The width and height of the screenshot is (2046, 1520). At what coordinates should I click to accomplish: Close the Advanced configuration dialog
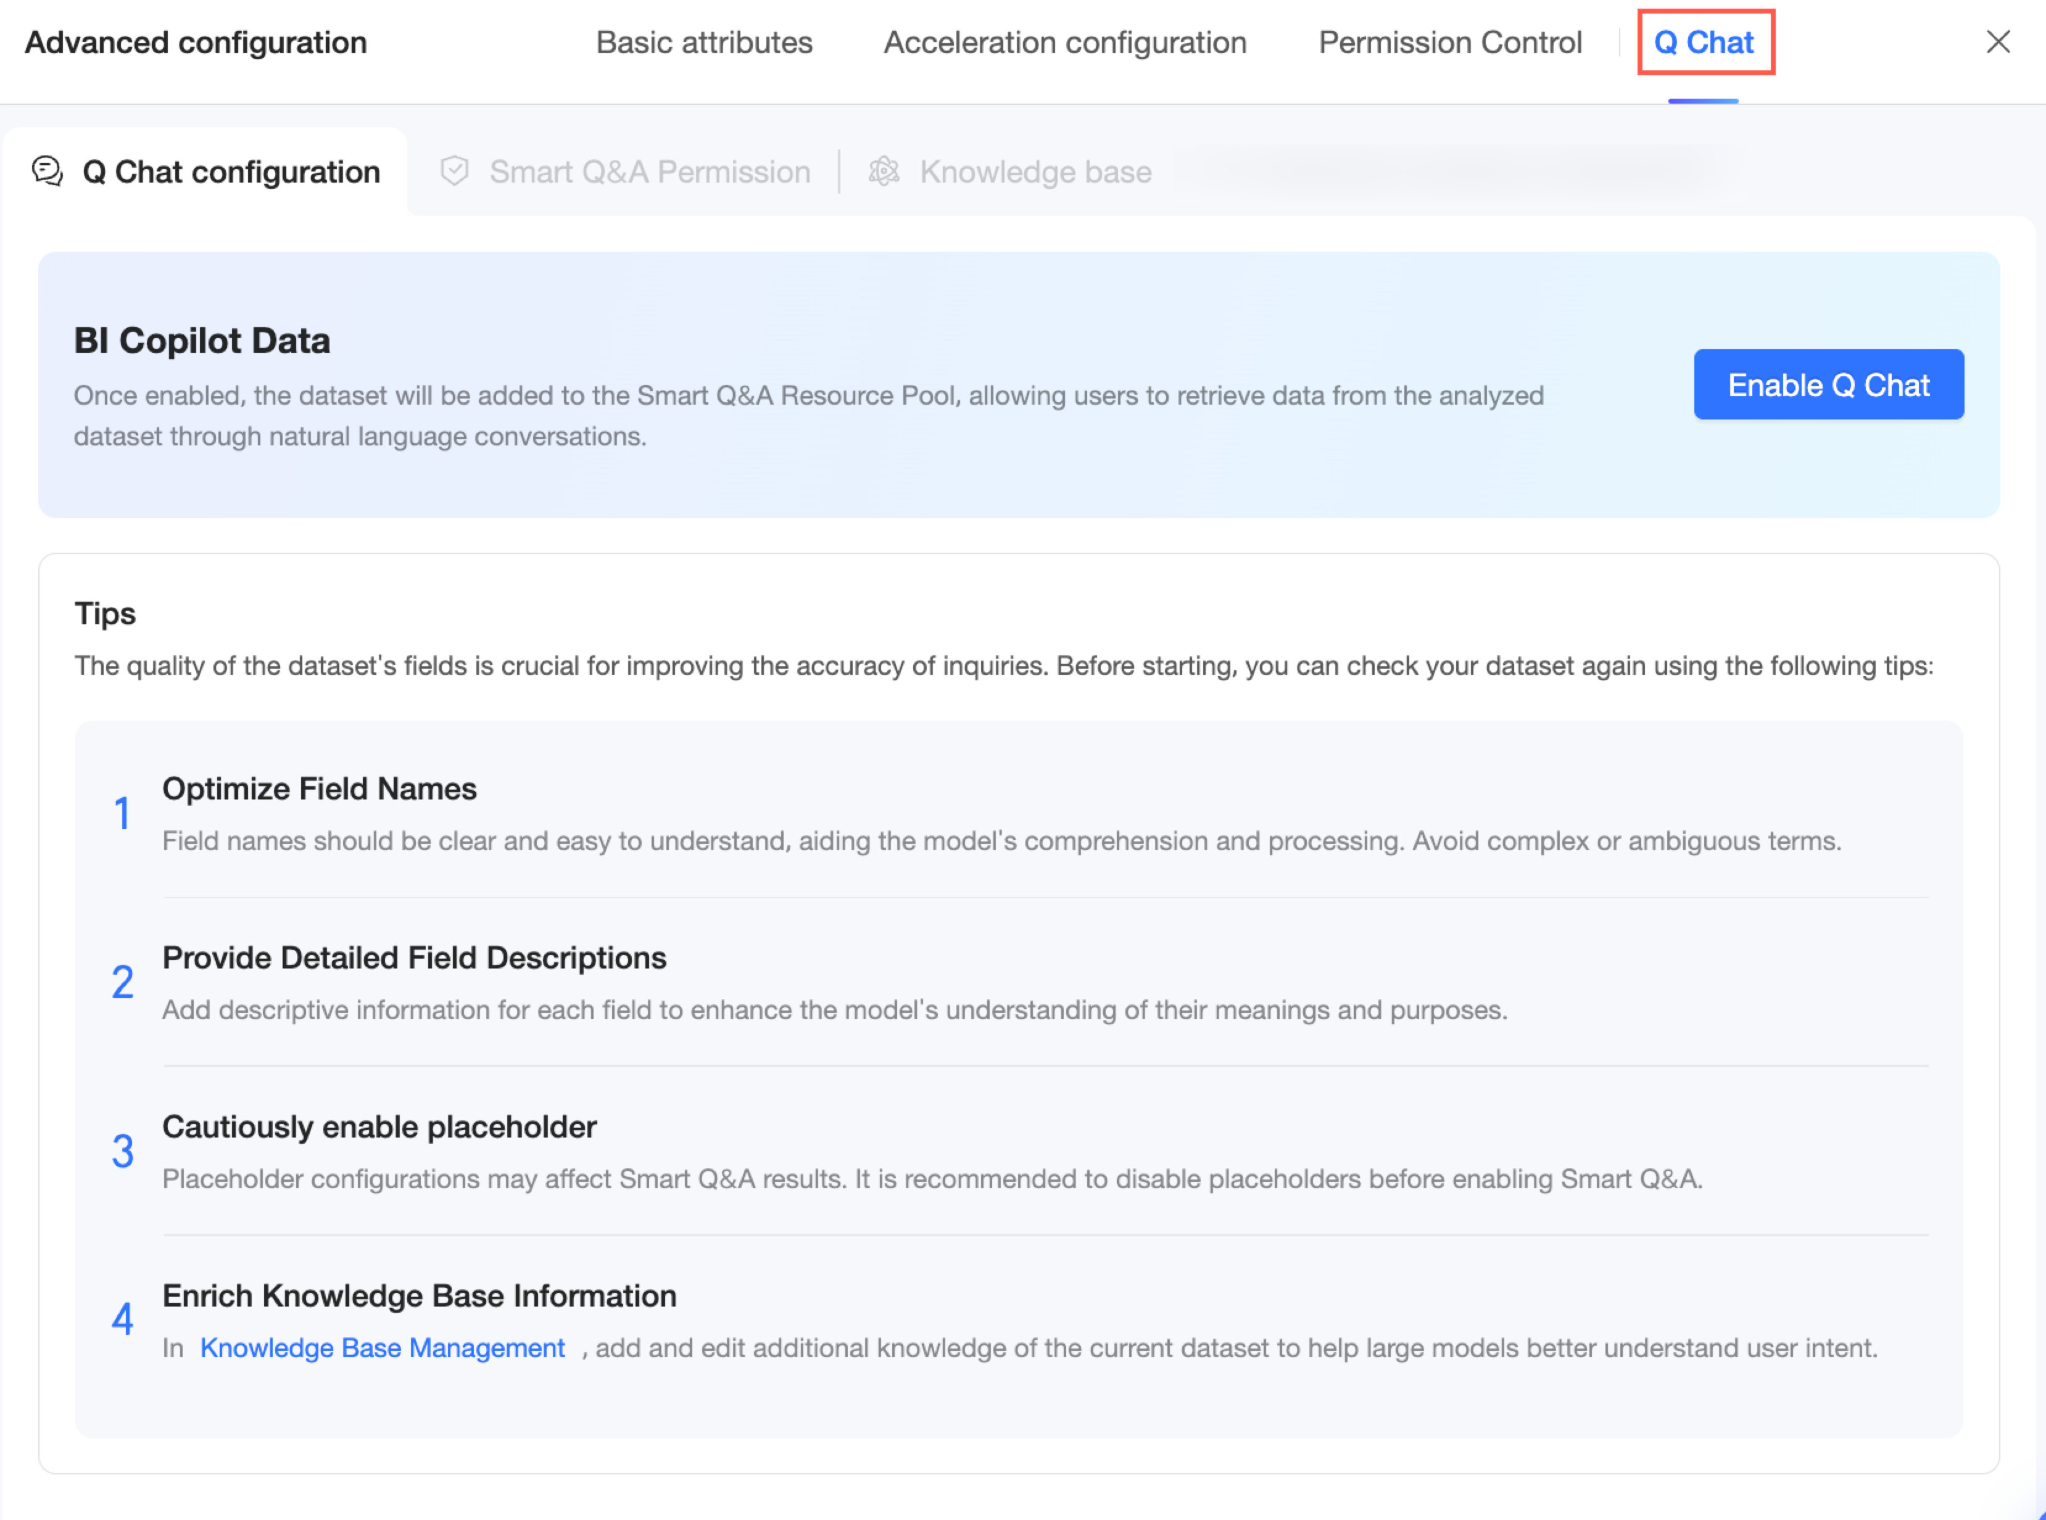[1997, 41]
